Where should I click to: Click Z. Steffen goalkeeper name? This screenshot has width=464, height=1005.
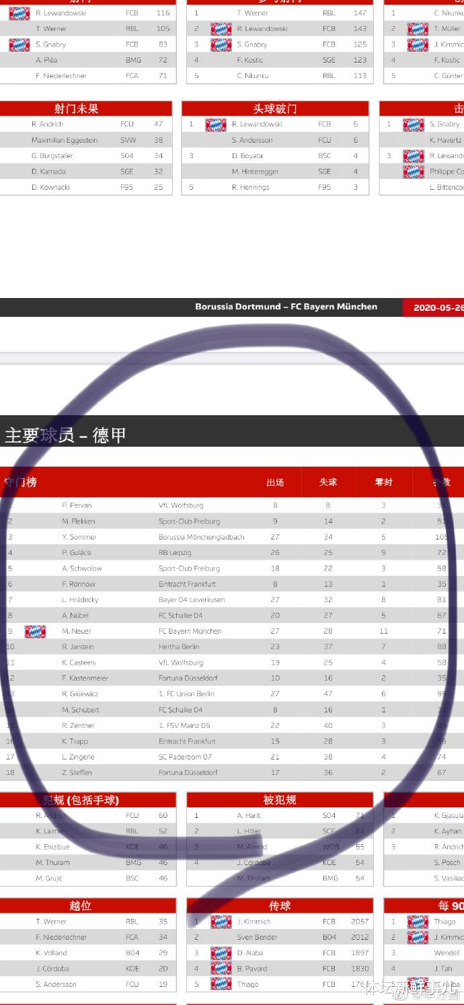(x=77, y=772)
